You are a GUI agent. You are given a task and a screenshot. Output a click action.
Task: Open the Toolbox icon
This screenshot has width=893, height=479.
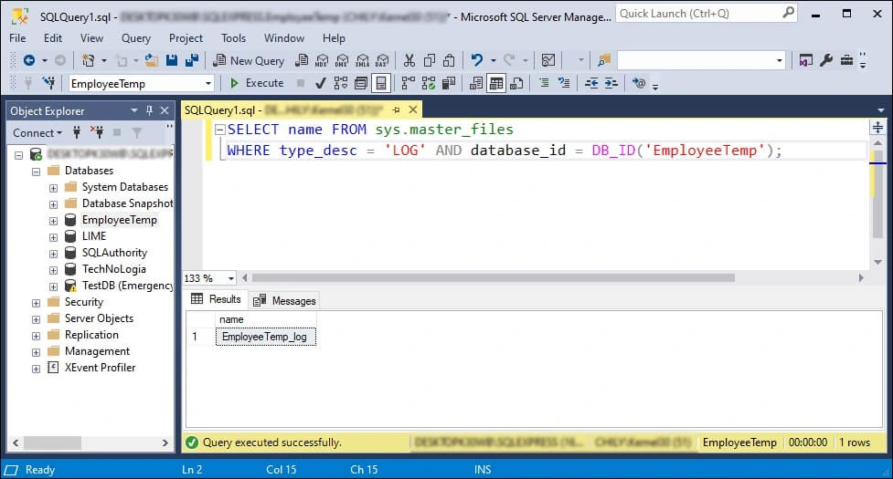click(846, 60)
